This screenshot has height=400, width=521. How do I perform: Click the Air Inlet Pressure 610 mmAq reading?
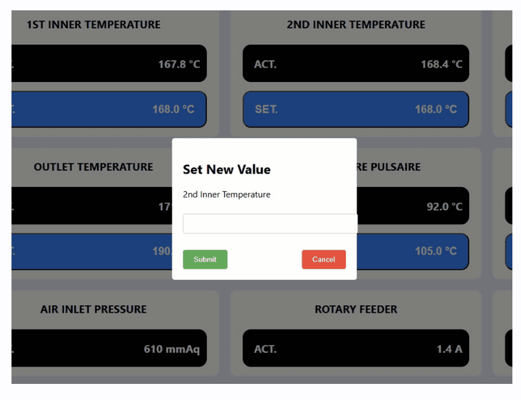(109, 348)
